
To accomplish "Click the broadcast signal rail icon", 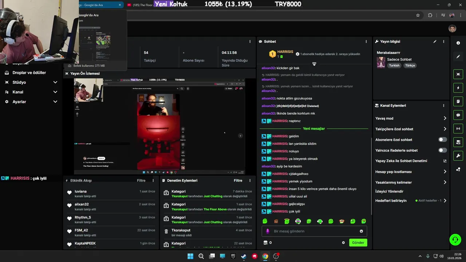I will pyautogui.click(x=458, y=128).
